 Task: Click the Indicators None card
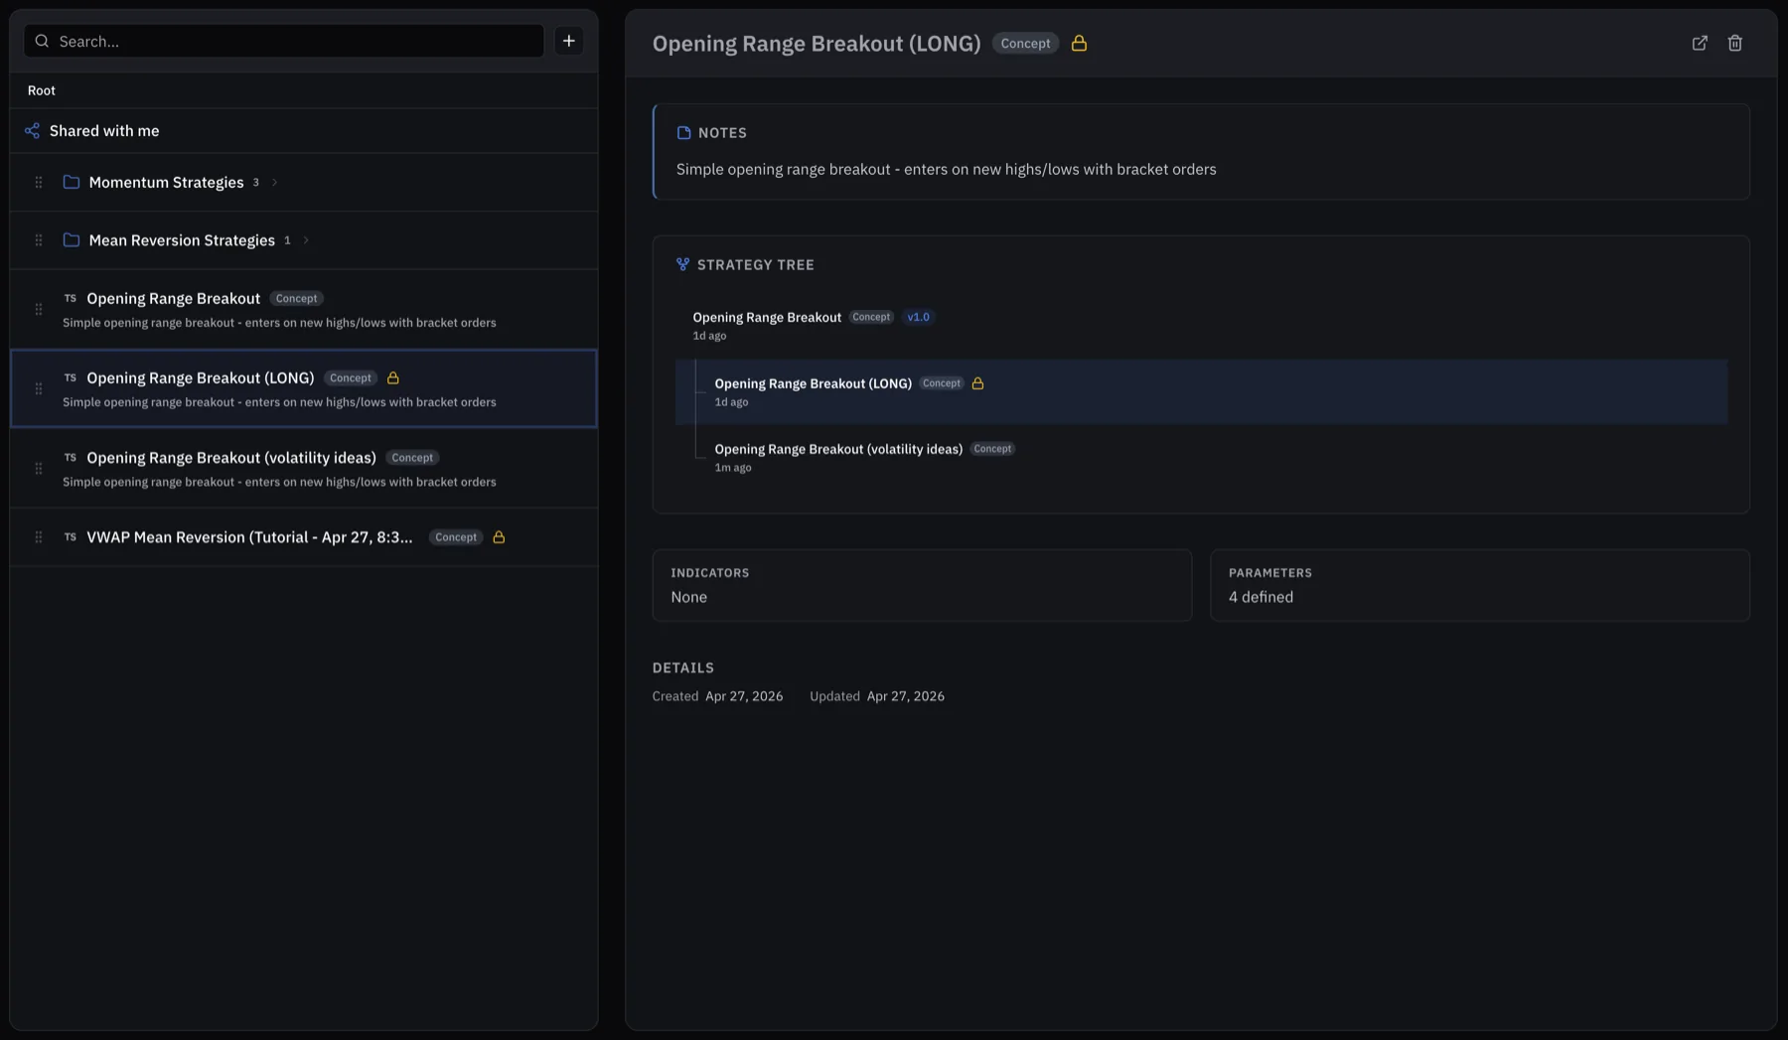point(922,585)
